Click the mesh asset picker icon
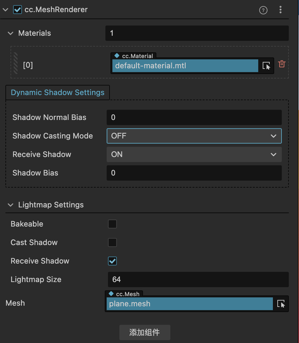299x343 pixels. click(x=281, y=304)
